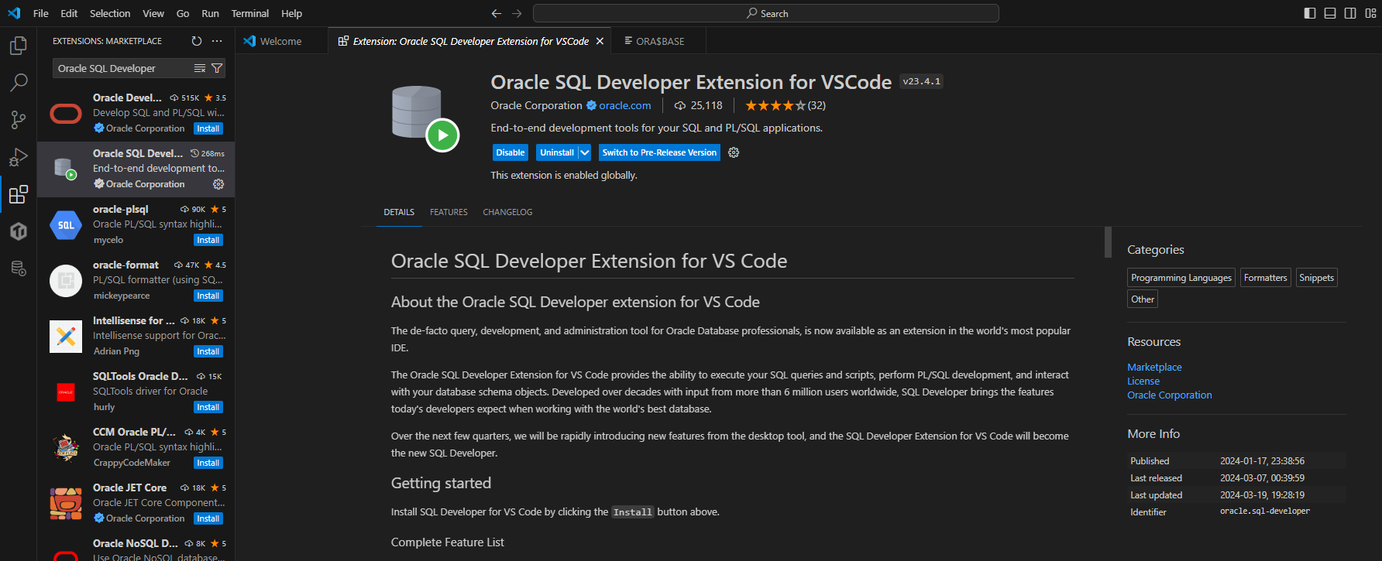
Task: Open the Go menu
Action: [x=183, y=13]
